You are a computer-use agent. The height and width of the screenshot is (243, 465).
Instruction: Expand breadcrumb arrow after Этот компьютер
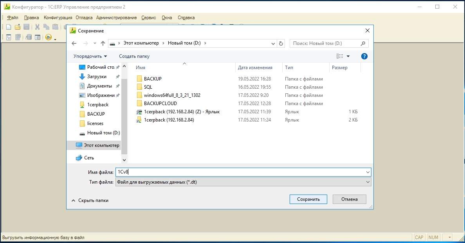point(163,43)
